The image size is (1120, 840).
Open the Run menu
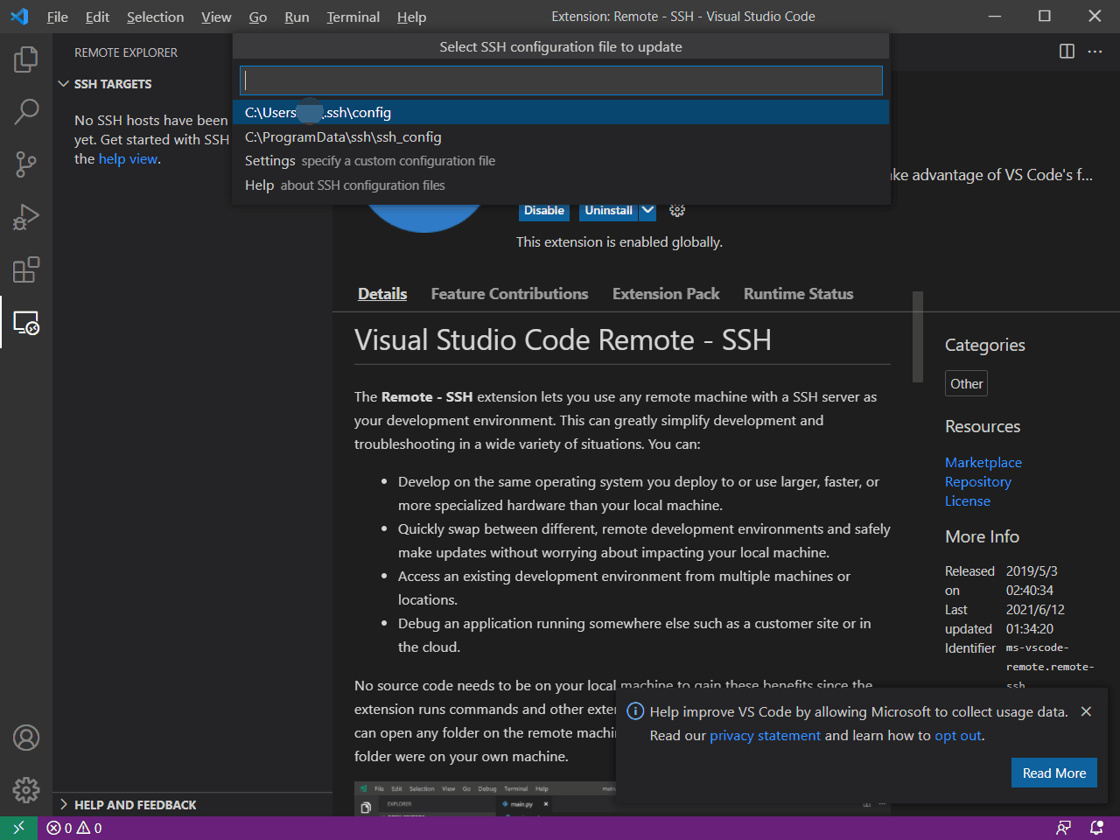click(x=297, y=17)
